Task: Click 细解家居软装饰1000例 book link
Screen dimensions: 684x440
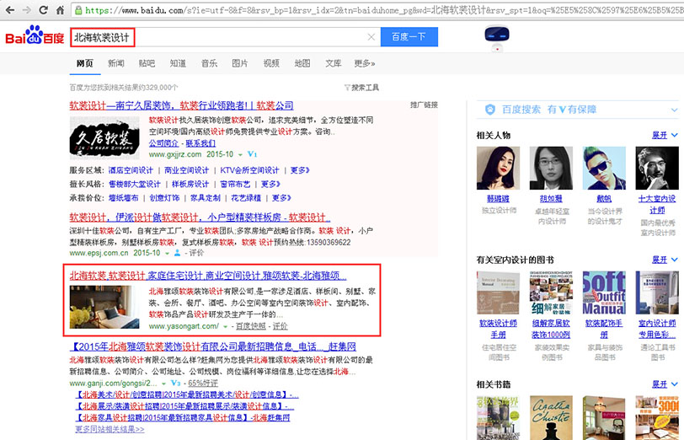Action: [x=552, y=329]
